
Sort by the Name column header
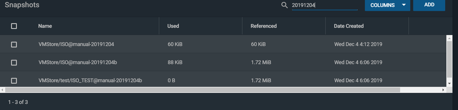45,26
